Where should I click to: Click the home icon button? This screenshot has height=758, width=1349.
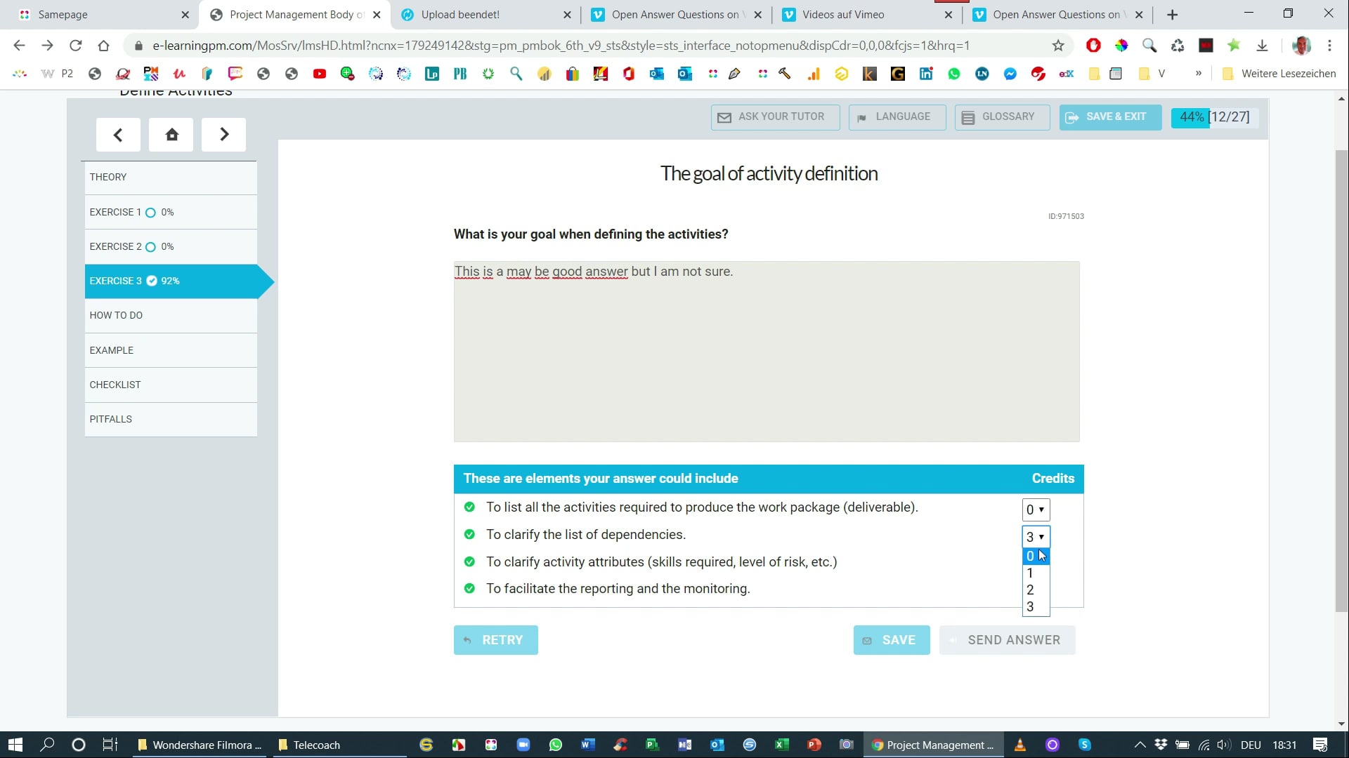click(171, 135)
